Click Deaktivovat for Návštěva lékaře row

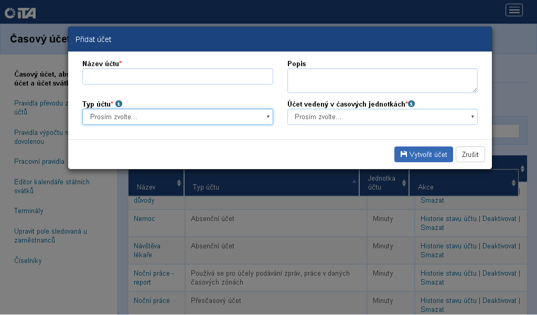point(499,246)
